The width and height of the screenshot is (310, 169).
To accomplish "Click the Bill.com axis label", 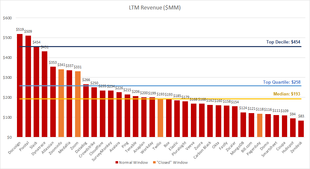I will click(247, 147).
